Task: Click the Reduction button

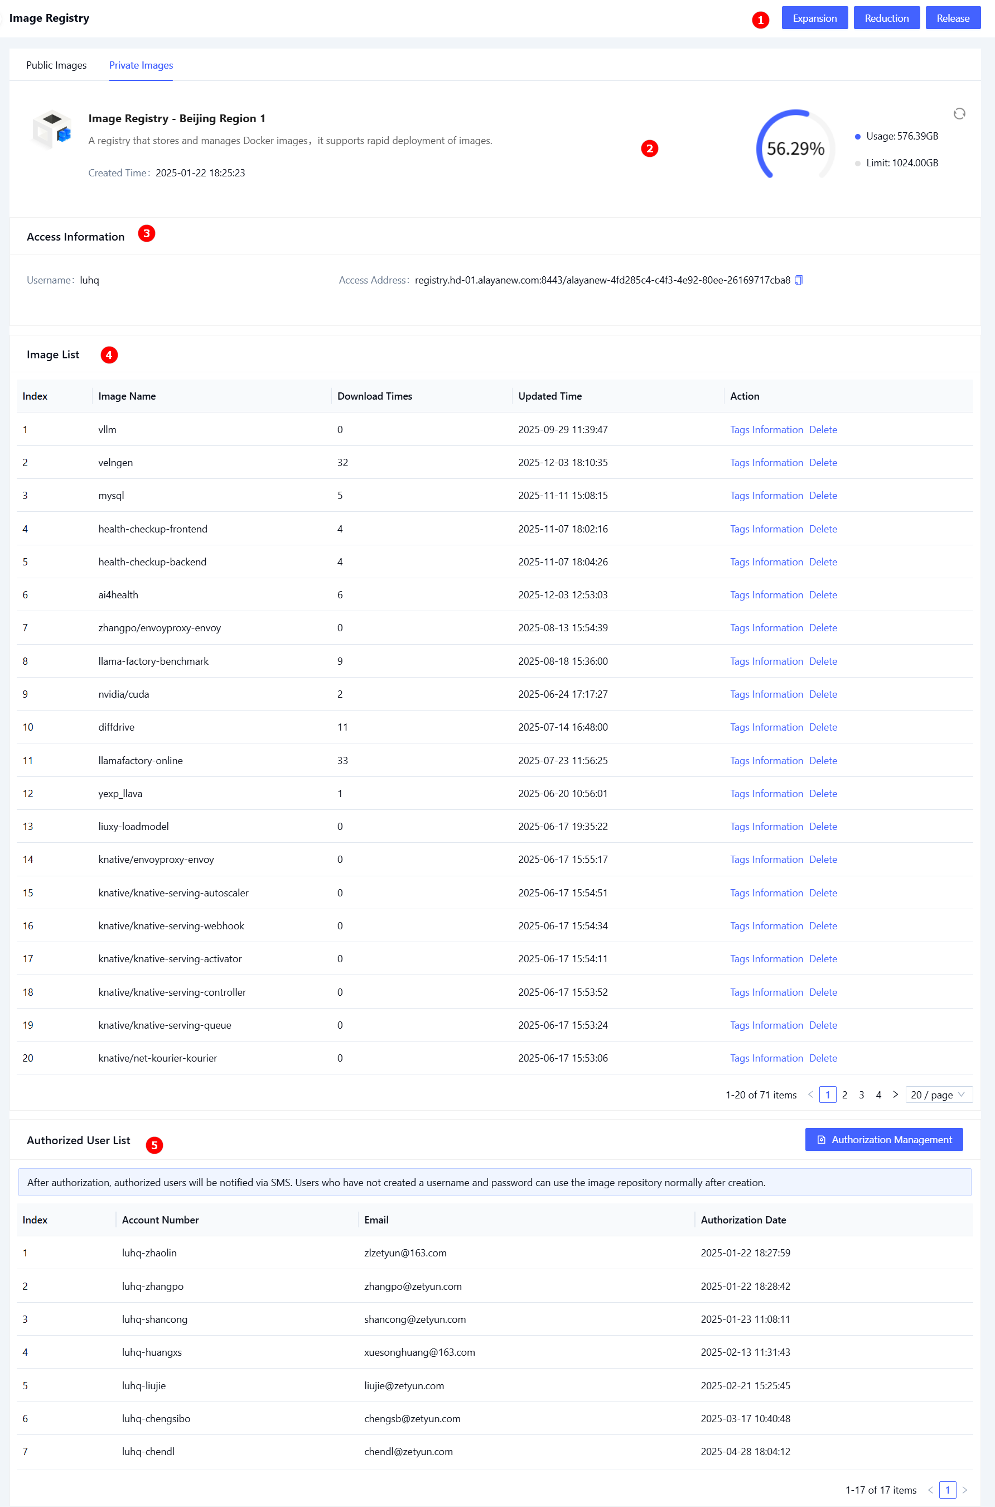Action: pyautogui.click(x=886, y=18)
